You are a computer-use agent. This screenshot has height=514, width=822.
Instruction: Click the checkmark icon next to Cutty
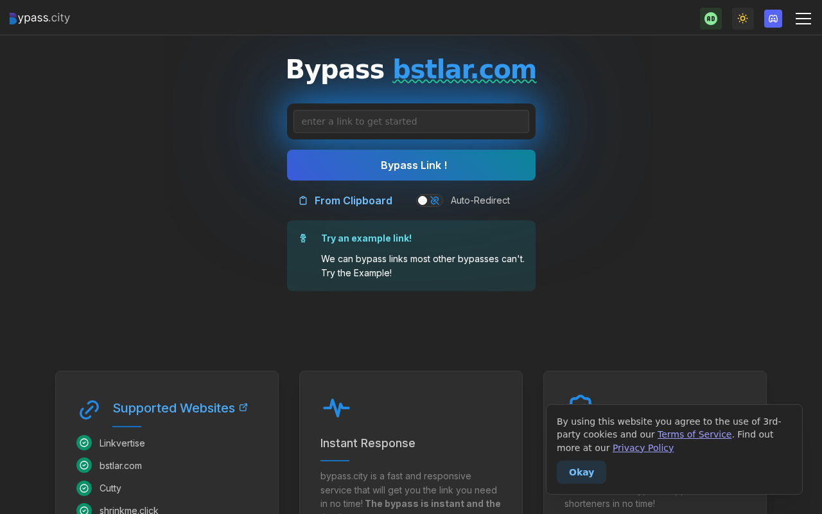(84, 488)
